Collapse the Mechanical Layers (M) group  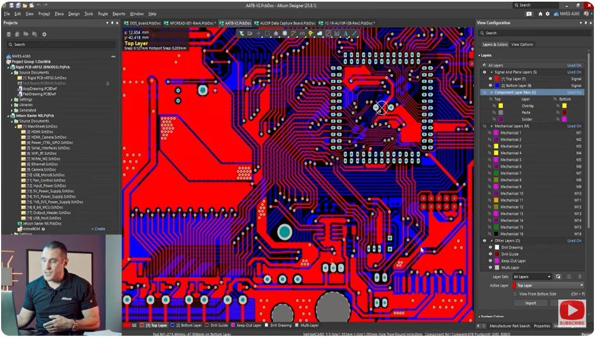tap(492, 126)
